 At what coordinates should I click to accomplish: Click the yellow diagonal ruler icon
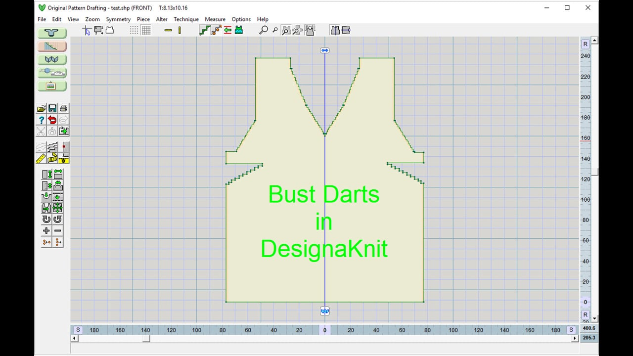(41, 158)
